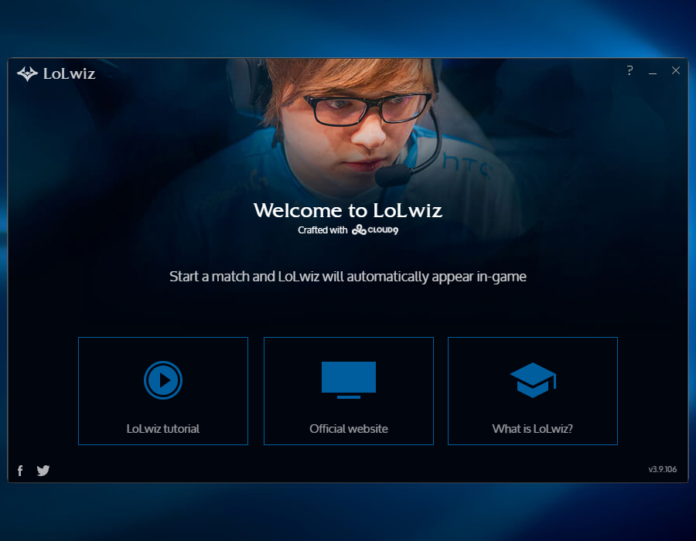Open the Twitter bird icon
Image resolution: width=696 pixels, height=541 pixels.
point(43,471)
